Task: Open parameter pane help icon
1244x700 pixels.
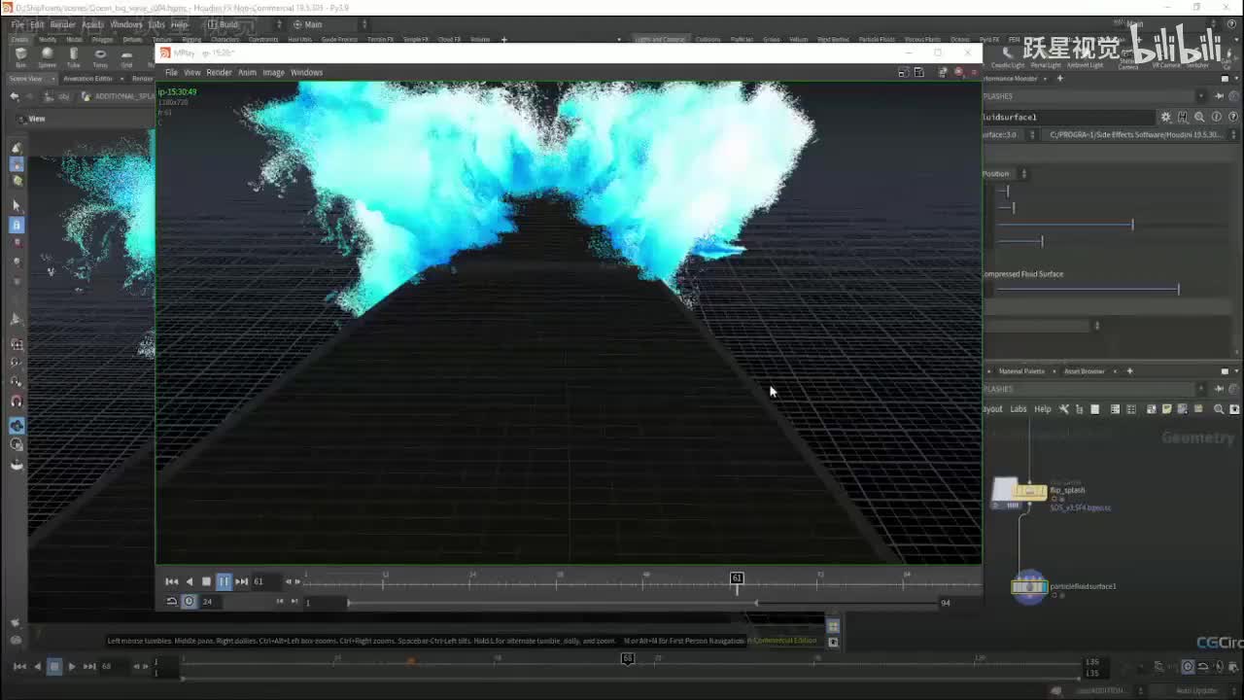Action: (x=1232, y=117)
